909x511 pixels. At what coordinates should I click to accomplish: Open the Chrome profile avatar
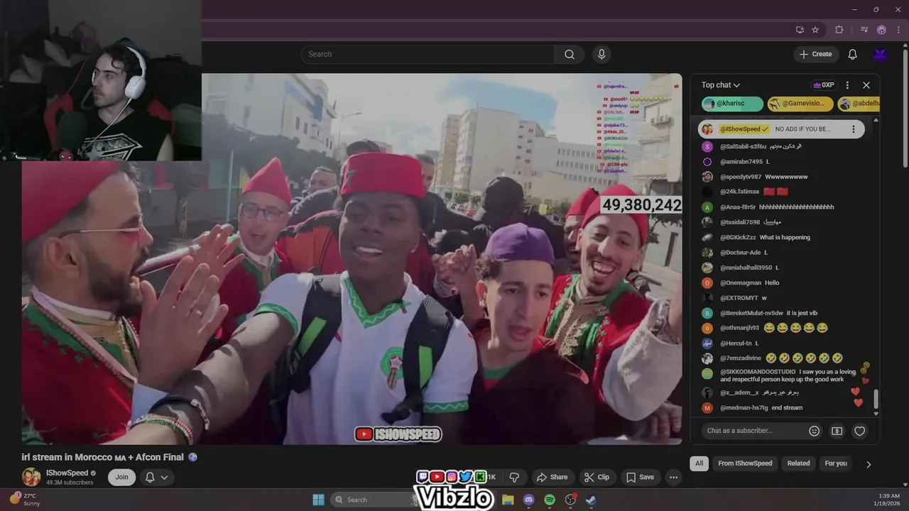coord(881,30)
